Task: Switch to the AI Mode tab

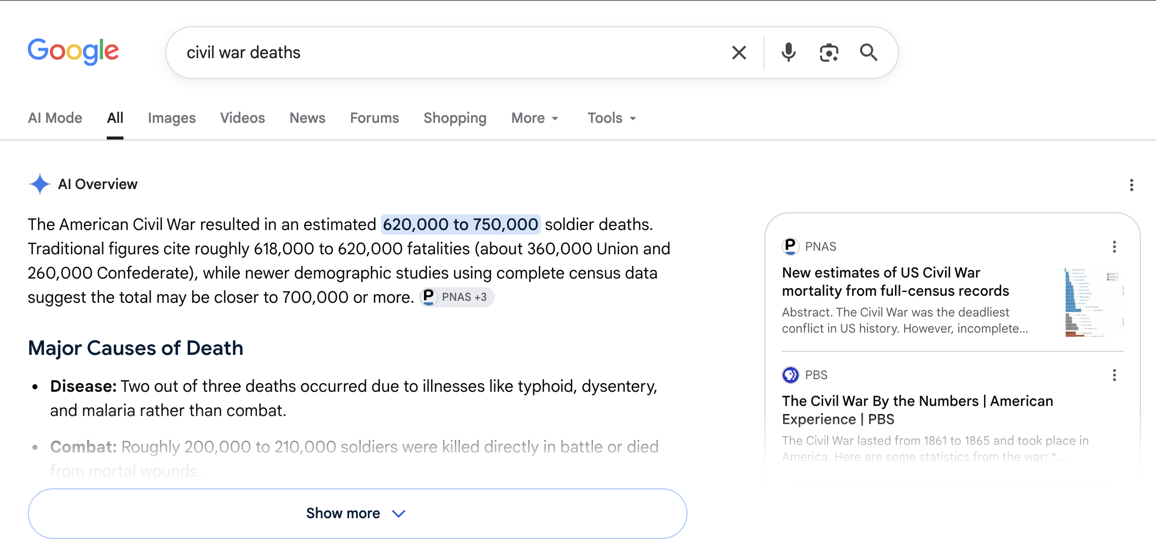Action: (55, 118)
